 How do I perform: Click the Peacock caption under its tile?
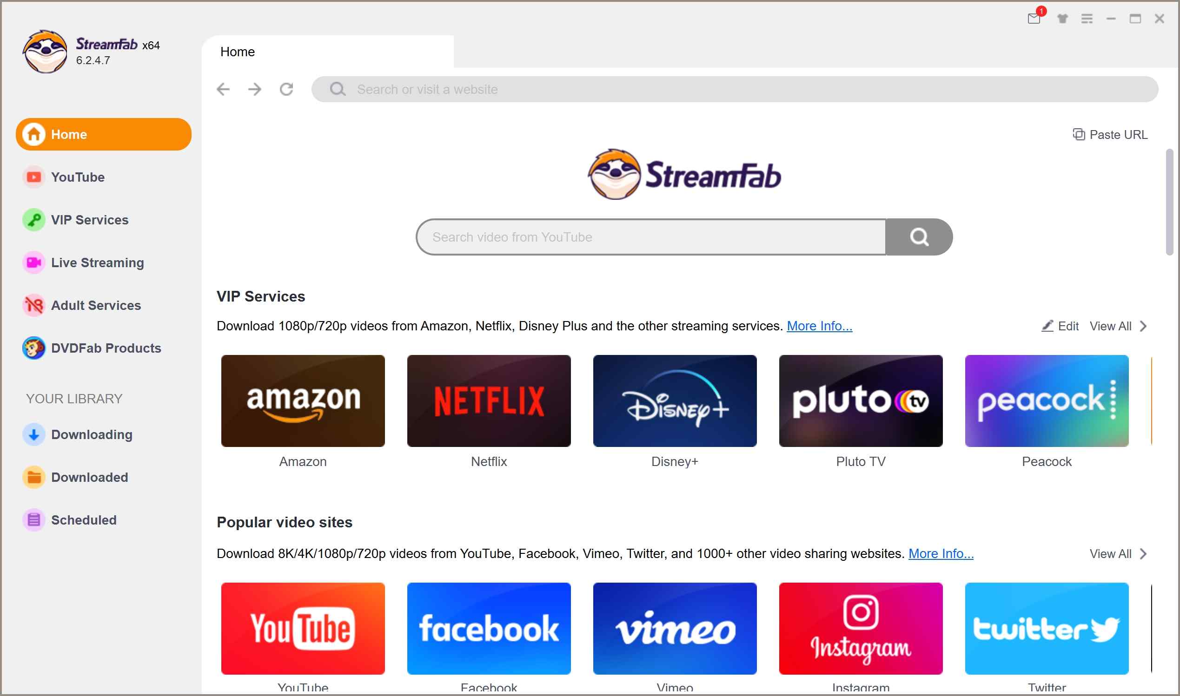pos(1047,461)
